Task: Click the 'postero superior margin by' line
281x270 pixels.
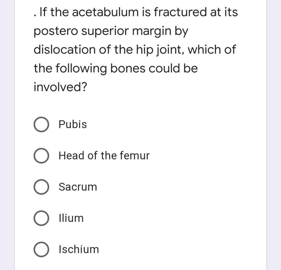Action: click(111, 31)
